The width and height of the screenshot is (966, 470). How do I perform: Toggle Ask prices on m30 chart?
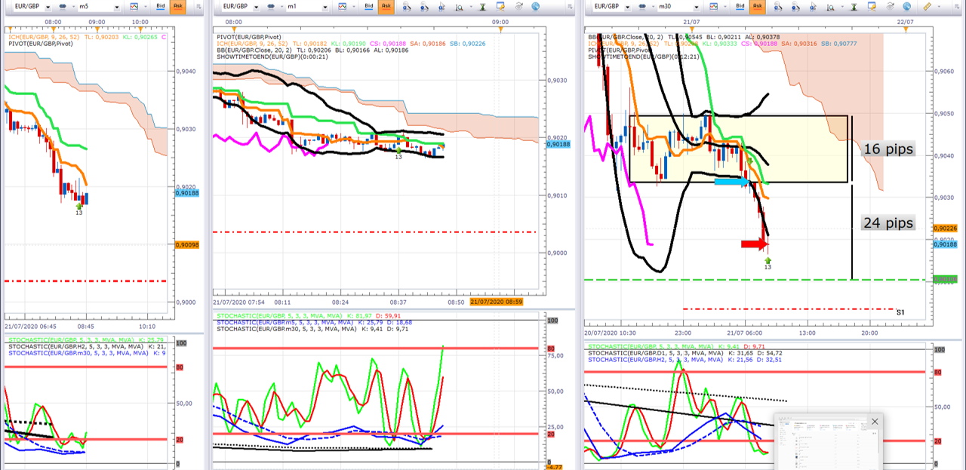pos(758,6)
